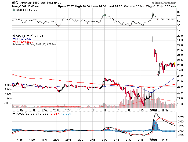This screenshot has height=142, width=188.
Task: Click the High 28.00 value
Action: (82, 6)
